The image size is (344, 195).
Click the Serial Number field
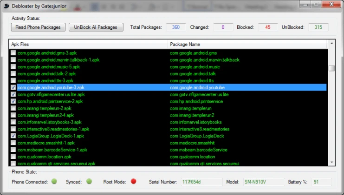coord(195,182)
